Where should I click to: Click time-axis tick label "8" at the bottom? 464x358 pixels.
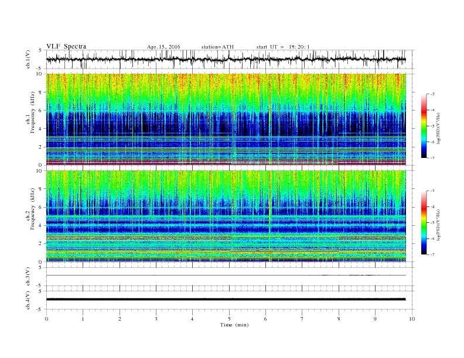point(339,319)
